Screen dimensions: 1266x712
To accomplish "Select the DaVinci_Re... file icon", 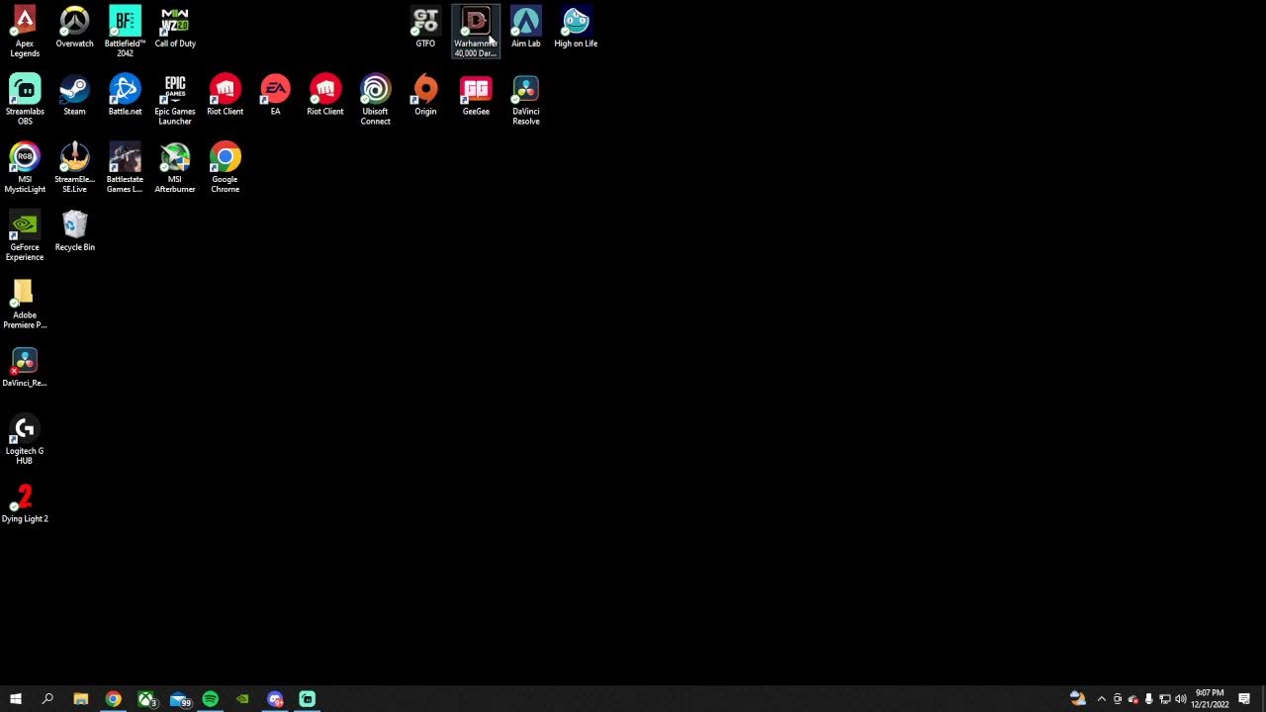I will point(25,368).
